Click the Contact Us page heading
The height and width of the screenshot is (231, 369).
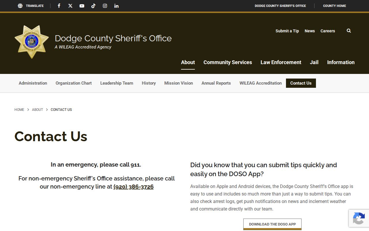pyautogui.click(x=51, y=136)
